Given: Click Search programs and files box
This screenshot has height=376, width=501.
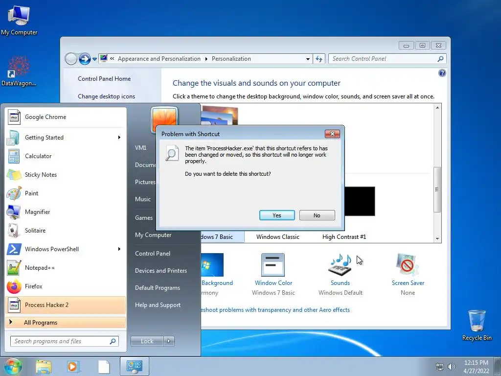Looking at the screenshot, I should point(64,341).
